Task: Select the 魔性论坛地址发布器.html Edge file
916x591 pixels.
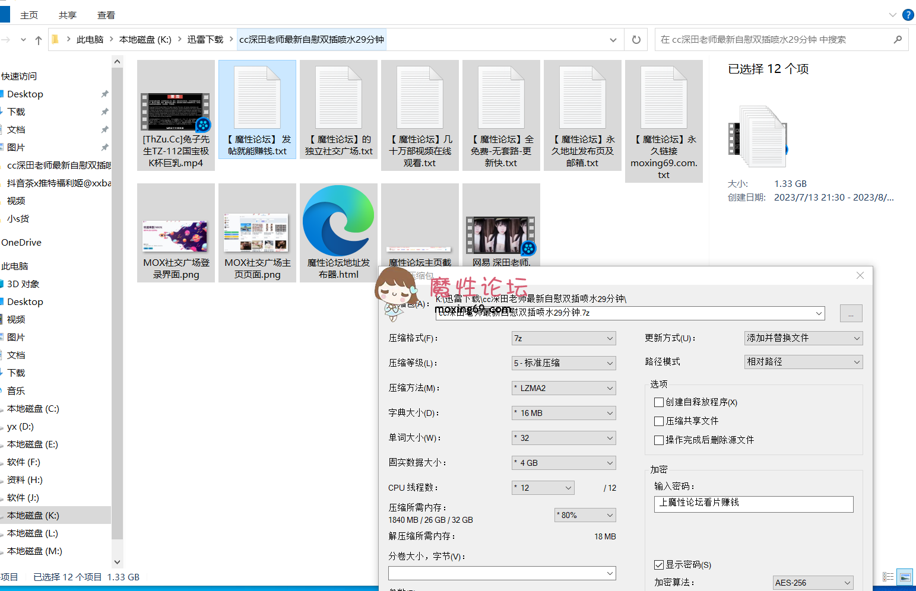Action: pos(338,233)
